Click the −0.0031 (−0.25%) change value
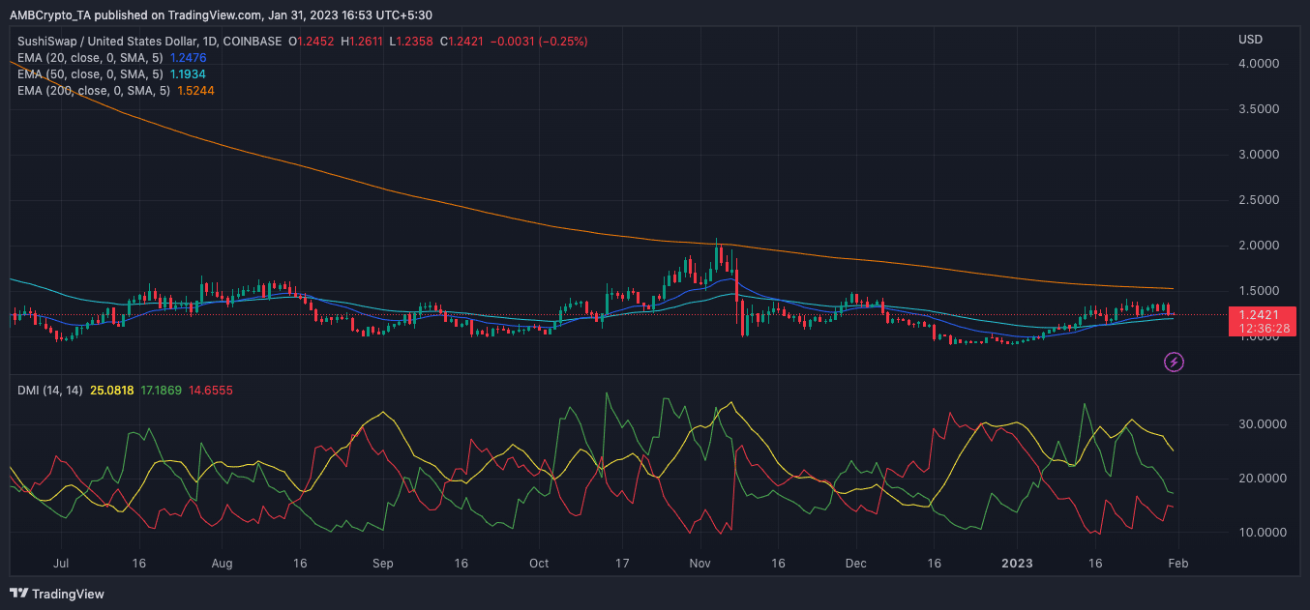Viewport: 1310px width, 610px height. tap(539, 42)
